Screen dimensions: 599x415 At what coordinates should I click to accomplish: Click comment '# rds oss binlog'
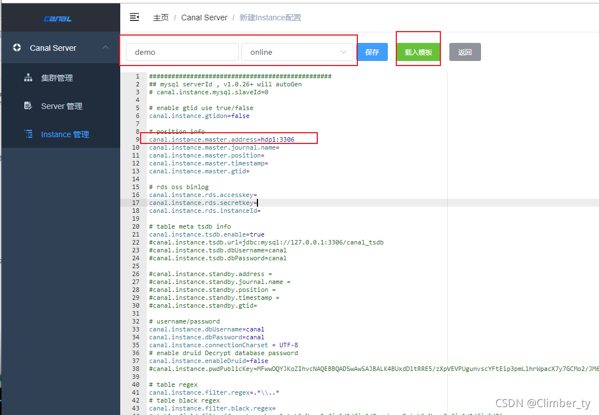(179, 187)
